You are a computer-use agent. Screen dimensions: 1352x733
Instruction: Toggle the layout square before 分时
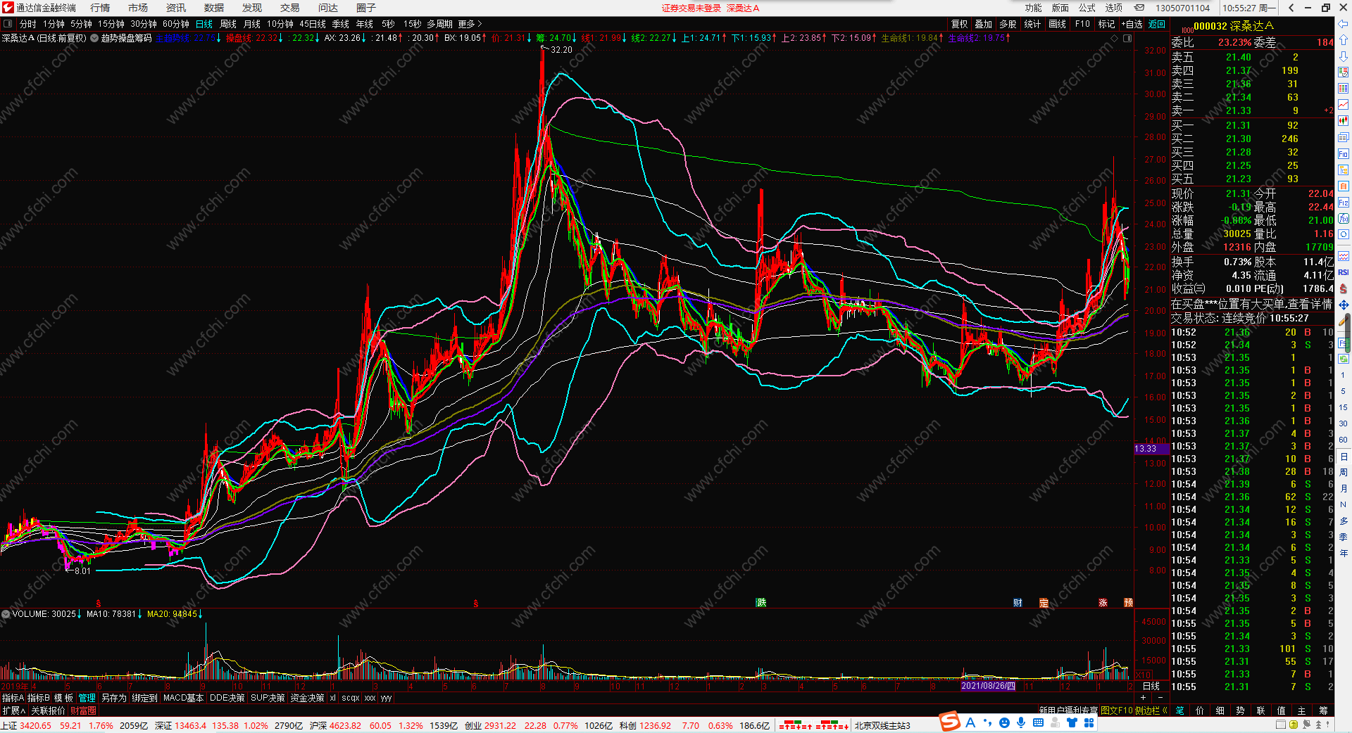coord(8,24)
